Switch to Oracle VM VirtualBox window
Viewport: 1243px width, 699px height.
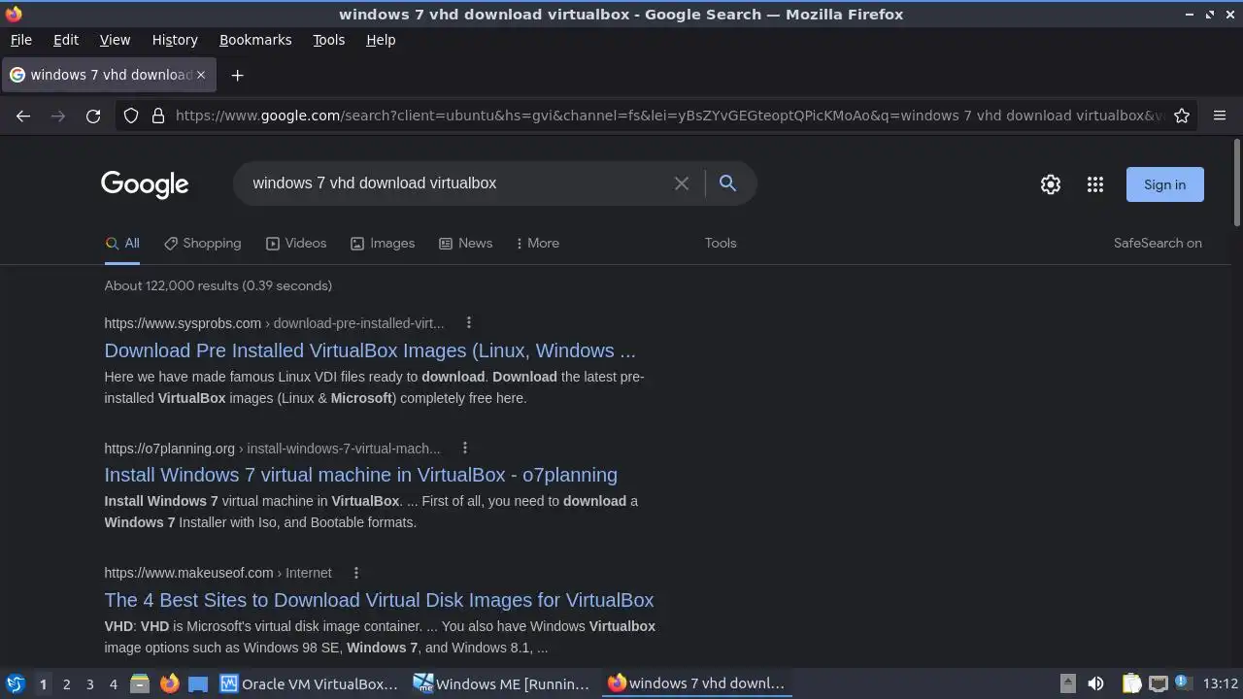(x=310, y=683)
